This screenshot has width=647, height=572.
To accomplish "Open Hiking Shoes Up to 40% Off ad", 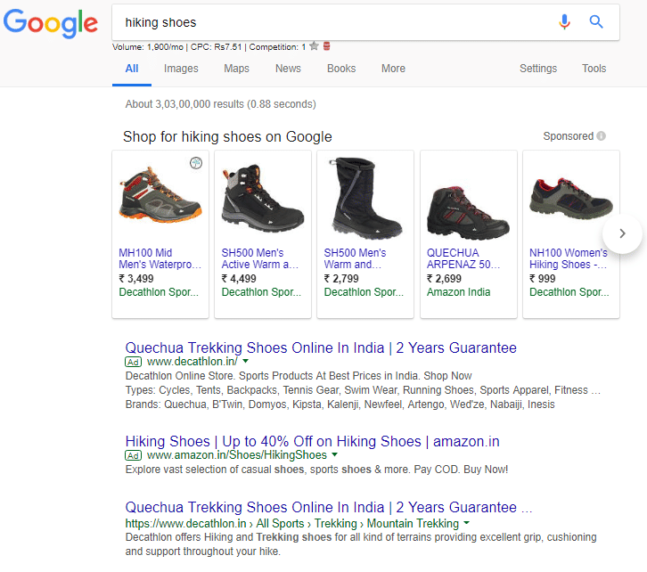I will pos(312,441).
